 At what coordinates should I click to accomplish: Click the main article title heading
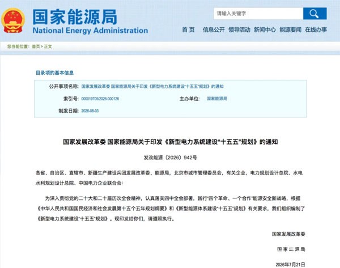point(171,142)
